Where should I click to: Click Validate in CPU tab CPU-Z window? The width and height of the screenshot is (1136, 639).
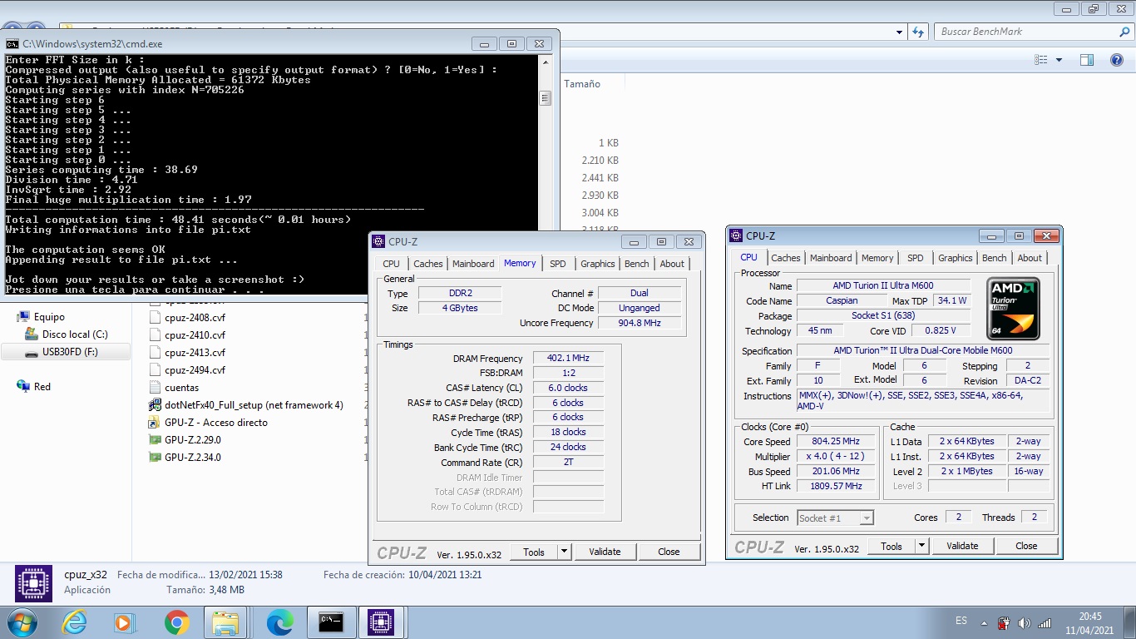962,546
